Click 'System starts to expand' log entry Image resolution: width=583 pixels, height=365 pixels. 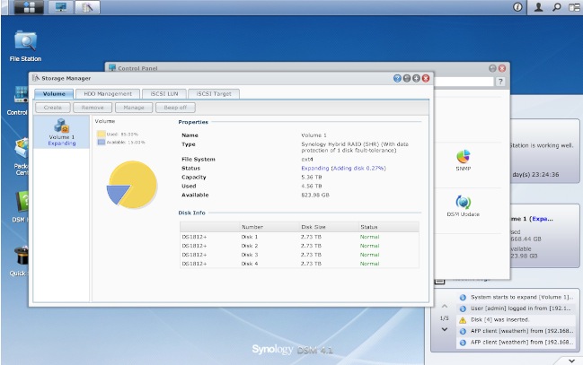tap(517, 297)
